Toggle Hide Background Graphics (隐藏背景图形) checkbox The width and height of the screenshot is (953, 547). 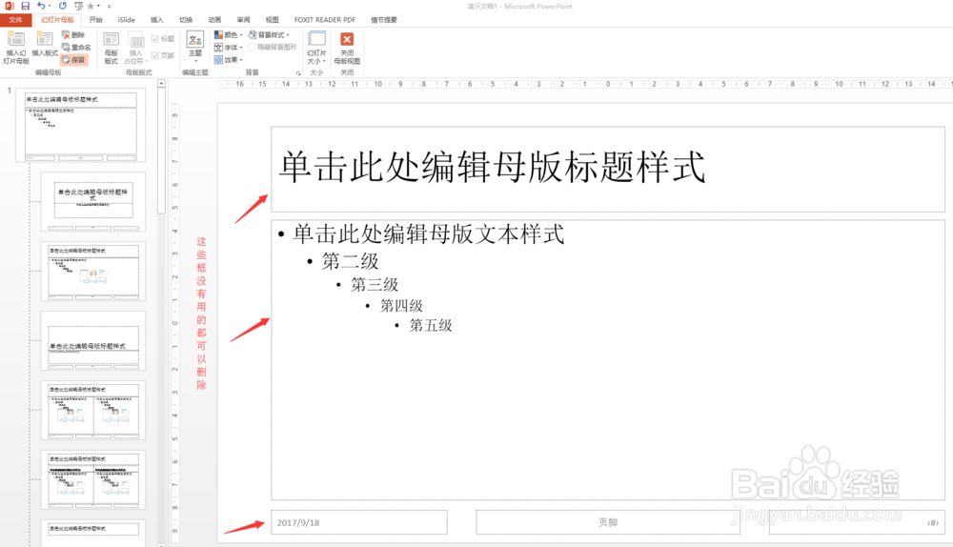pos(273,47)
